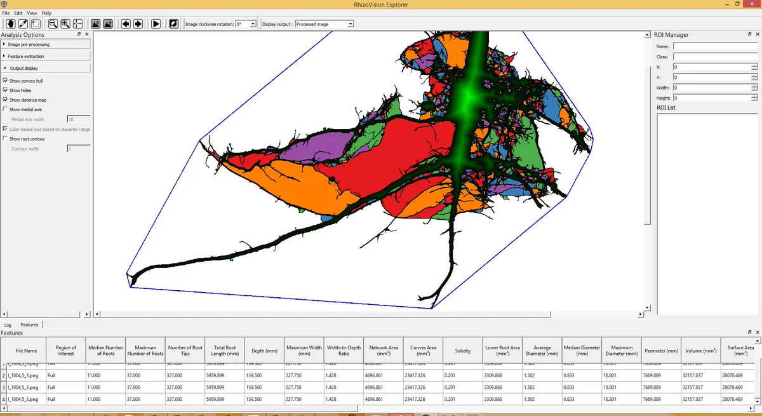
Task: Select the hand pan tool
Action: click(x=10, y=23)
